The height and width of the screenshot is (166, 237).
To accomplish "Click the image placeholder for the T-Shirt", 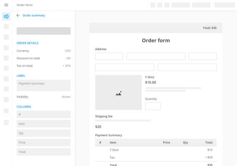I will point(118,92).
